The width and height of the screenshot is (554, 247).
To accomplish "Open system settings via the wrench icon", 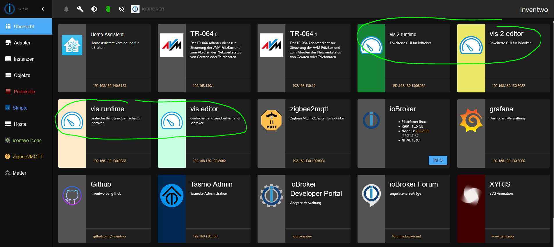I will click(x=80, y=9).
